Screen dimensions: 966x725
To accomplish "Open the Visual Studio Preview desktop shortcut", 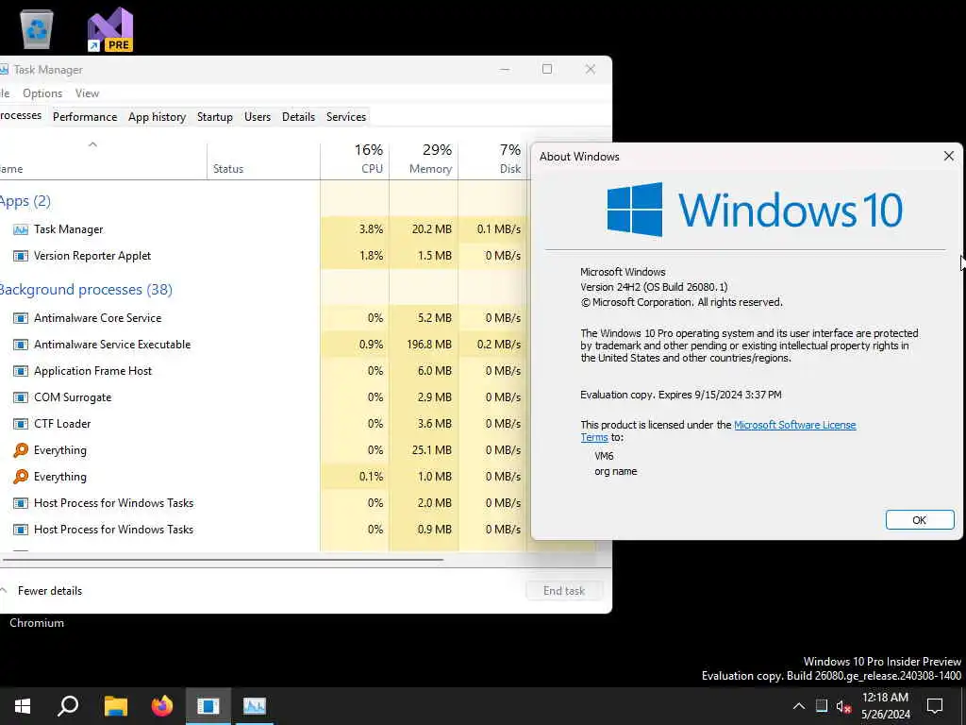I will (110, 29).
